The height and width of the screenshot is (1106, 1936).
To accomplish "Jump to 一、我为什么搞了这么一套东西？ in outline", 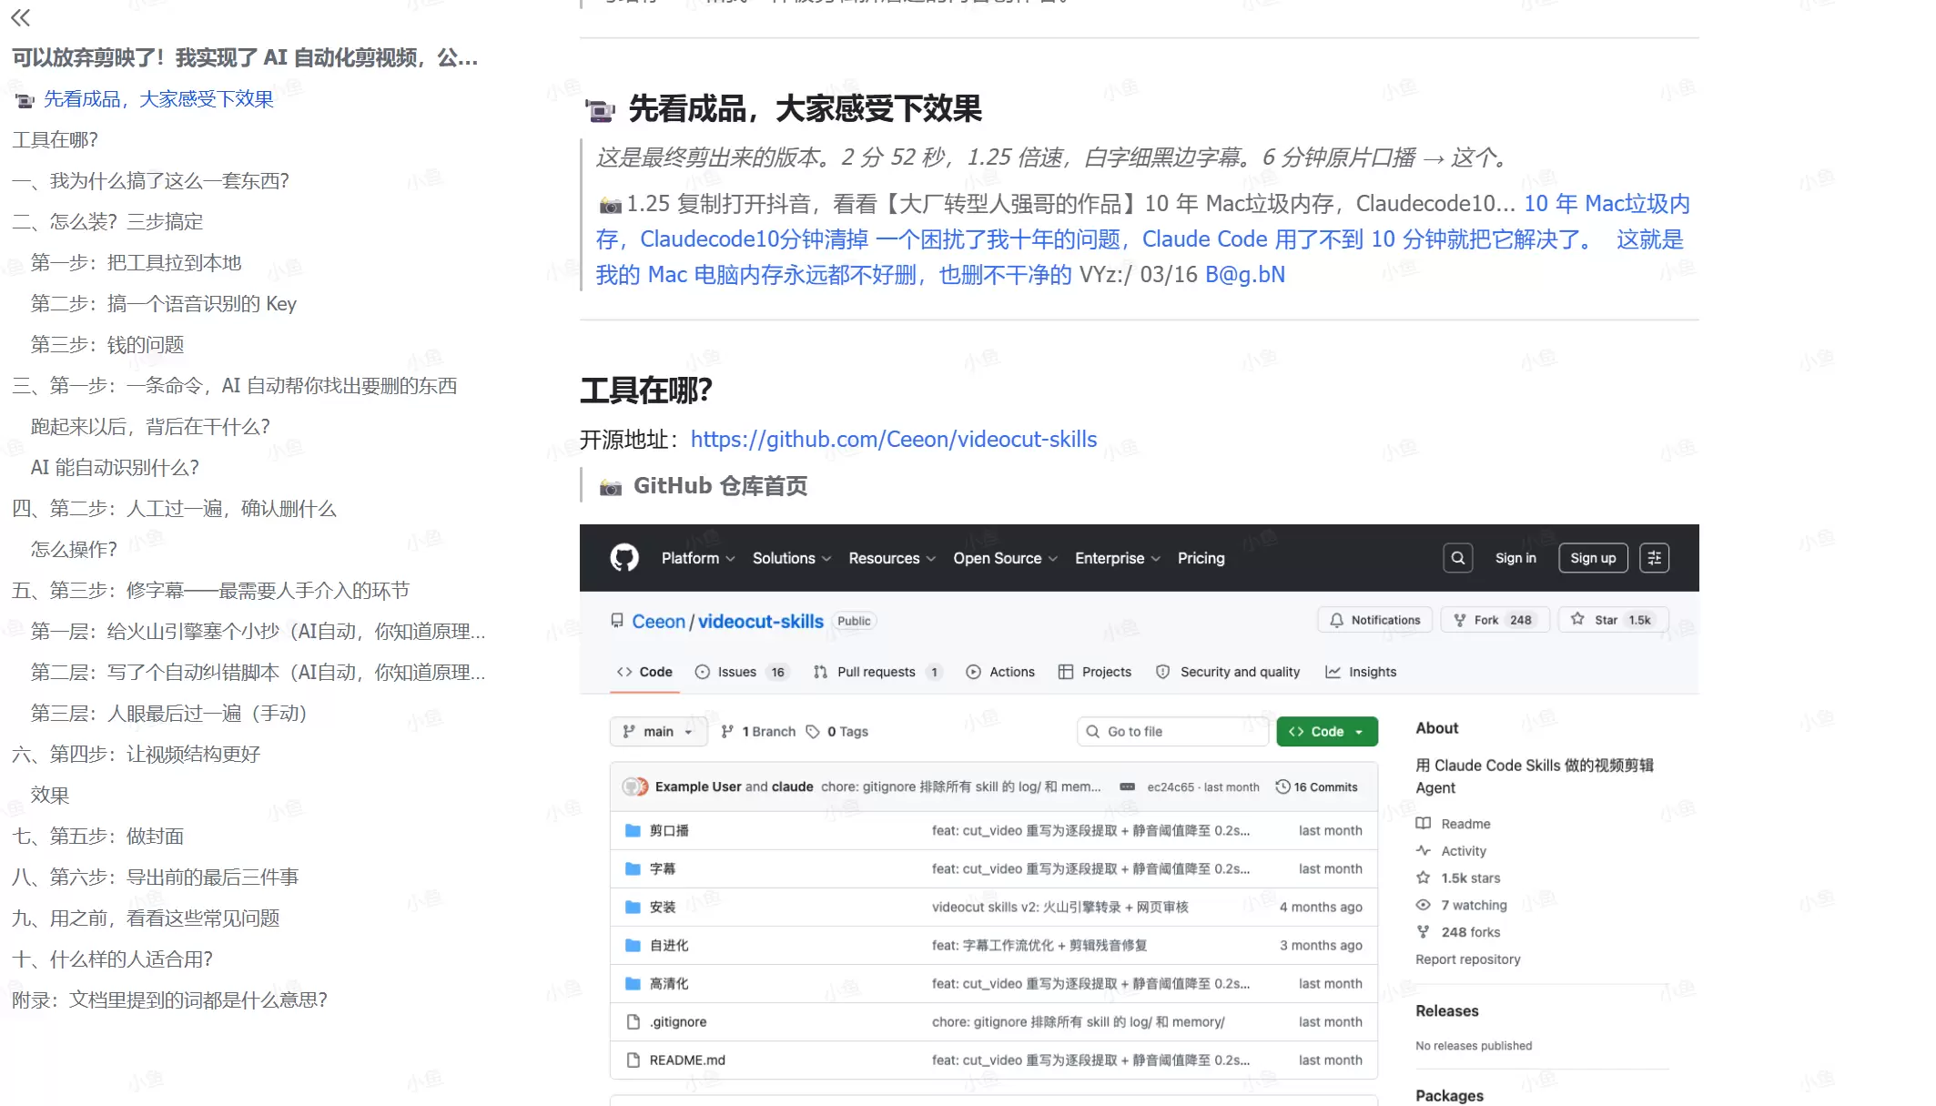I will pyautogui.click(x=150, y=180).
